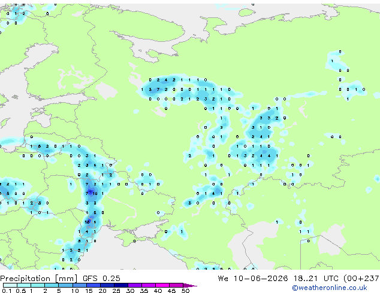
Task: Click the legend value '10'
Action: pos(75,291)
